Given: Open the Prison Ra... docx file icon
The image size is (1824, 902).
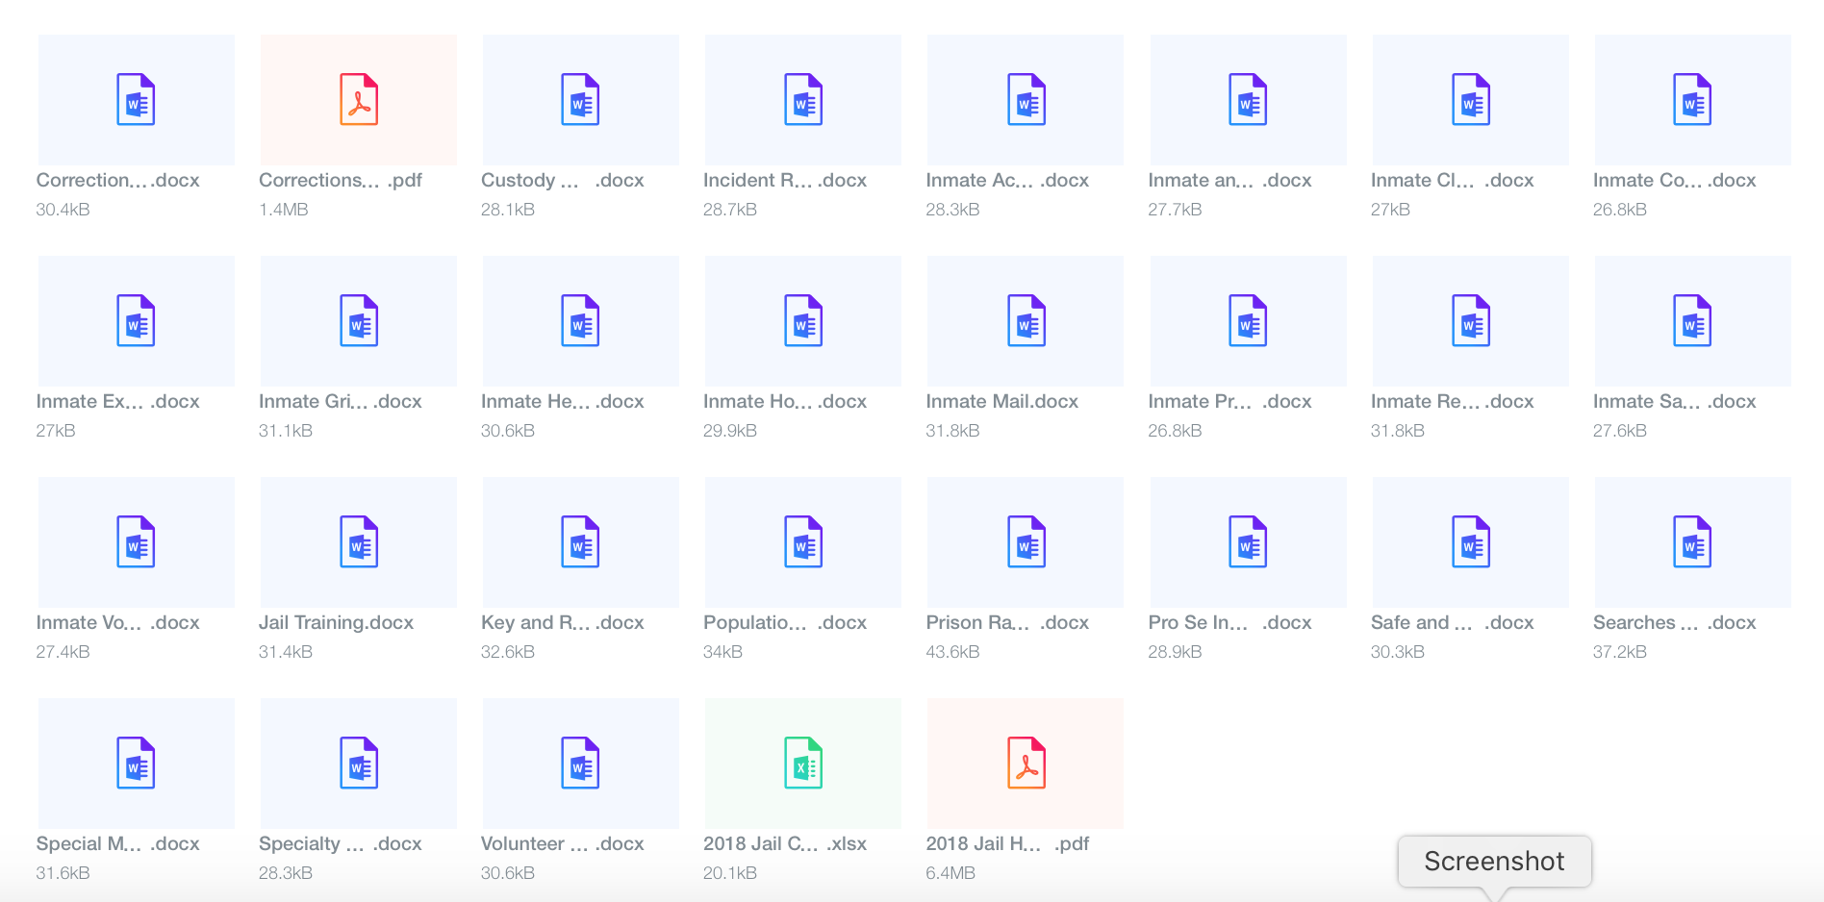Looking at the screenshot, I should coord(1026,542).
